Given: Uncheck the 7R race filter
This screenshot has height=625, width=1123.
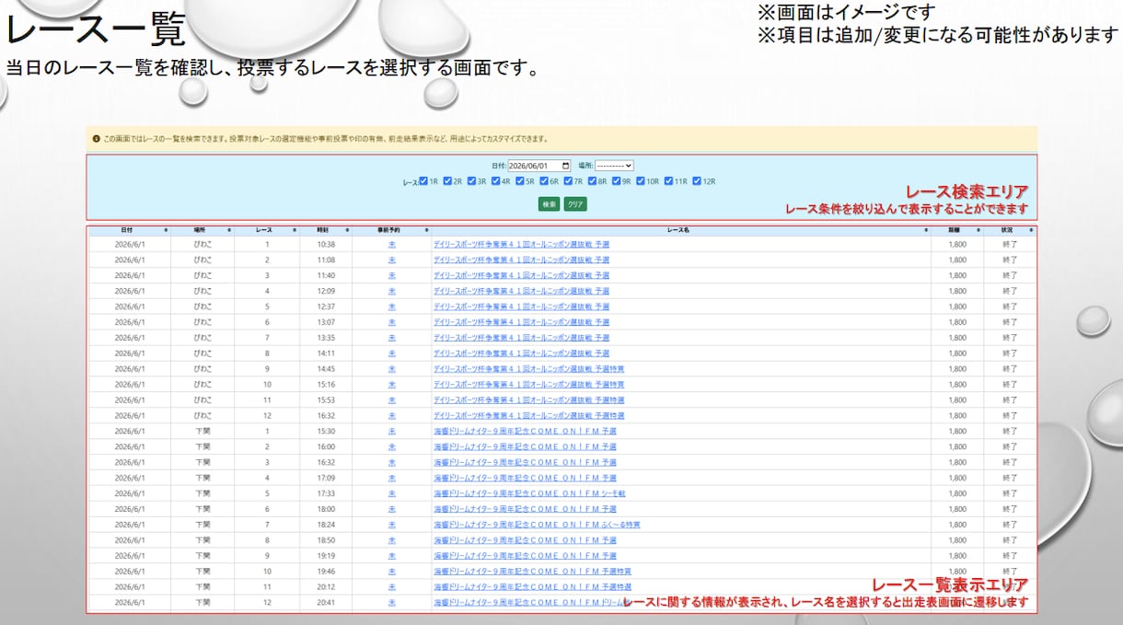Looking at the screenshot, I should click(x=567, y=181).
